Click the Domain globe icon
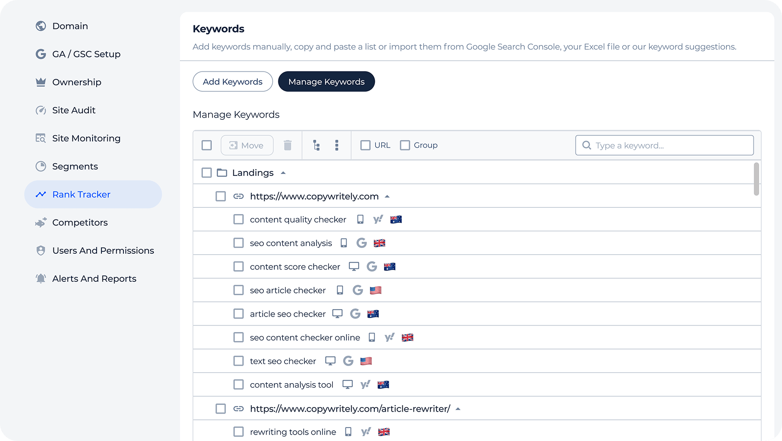Viewport: 782px width, 441px height. click(41, 26)
